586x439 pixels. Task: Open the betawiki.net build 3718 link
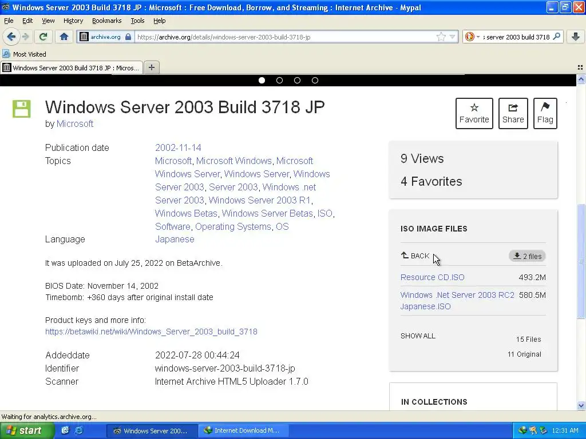151,332
